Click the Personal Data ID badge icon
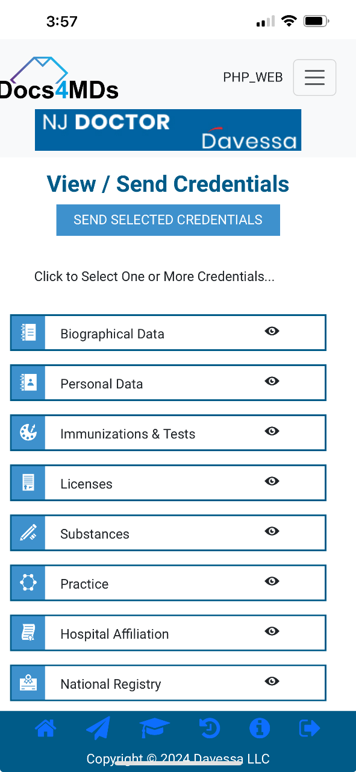 (28, 382)
